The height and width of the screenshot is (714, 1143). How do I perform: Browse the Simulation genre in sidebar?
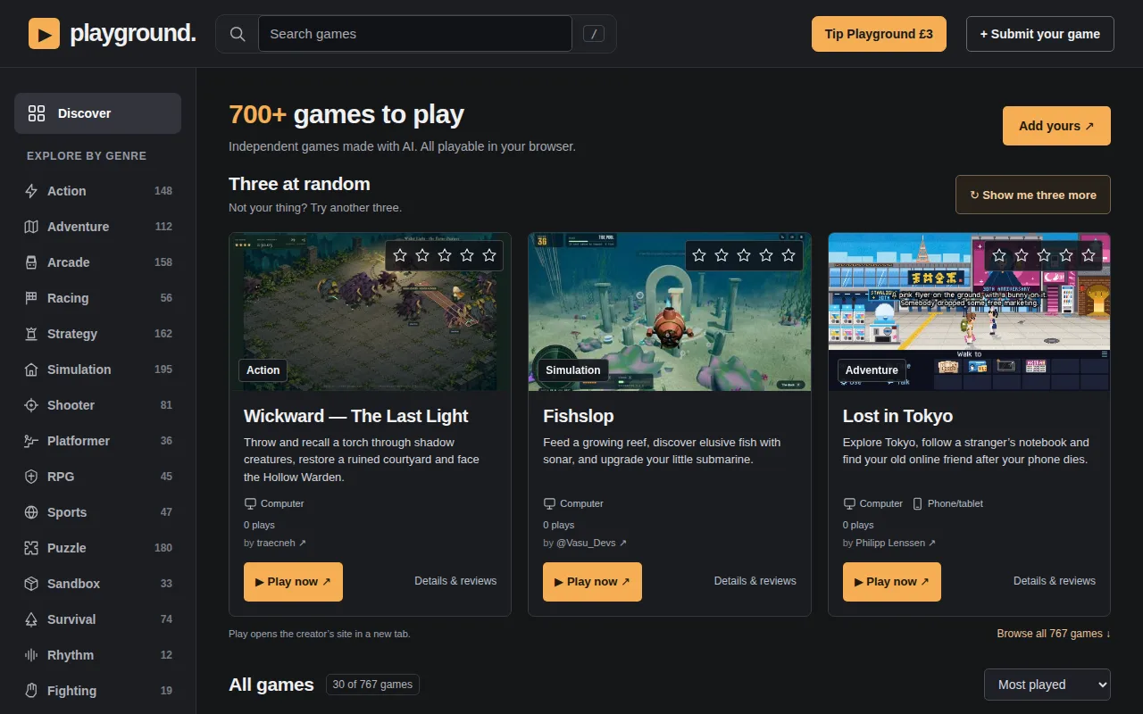(97, 369)
